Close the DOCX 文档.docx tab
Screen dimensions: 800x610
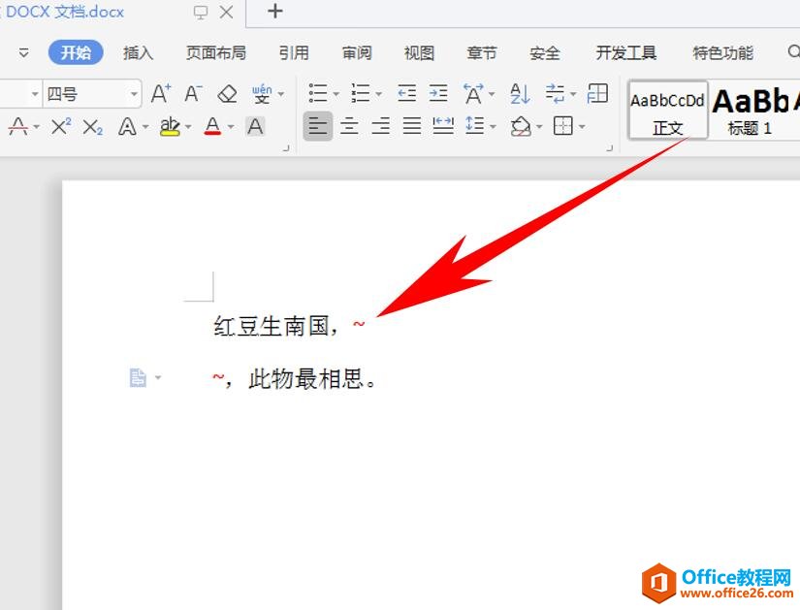click(x=227, y=13)
